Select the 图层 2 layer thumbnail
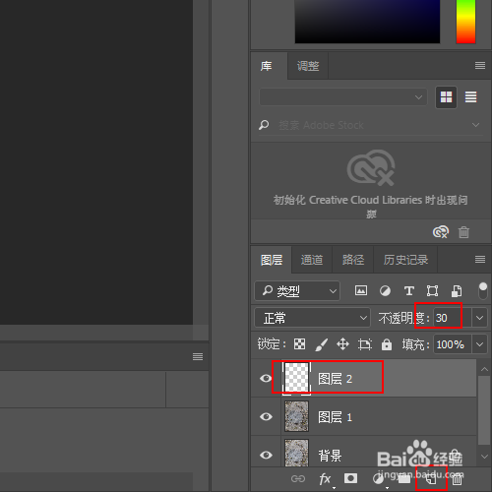 click(296, 378)
